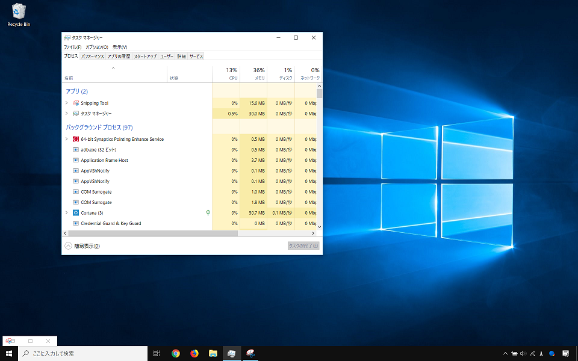578x361 pixels.
Task: Open the Action Center notifications icon
Action: [x=565, y=354]
